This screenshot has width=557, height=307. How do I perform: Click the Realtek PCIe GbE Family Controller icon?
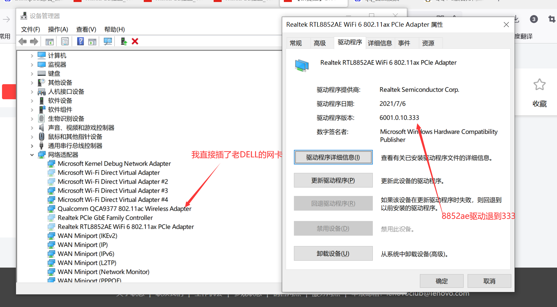51,218
